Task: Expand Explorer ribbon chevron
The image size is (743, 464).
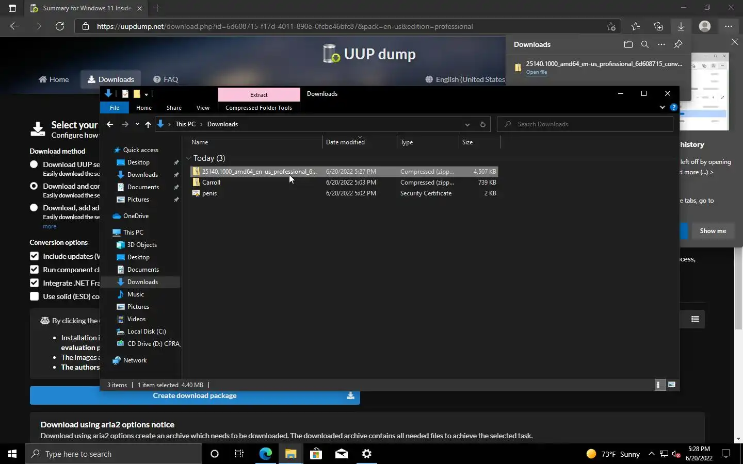Action: pyautogui.click(x=663, y=108)
